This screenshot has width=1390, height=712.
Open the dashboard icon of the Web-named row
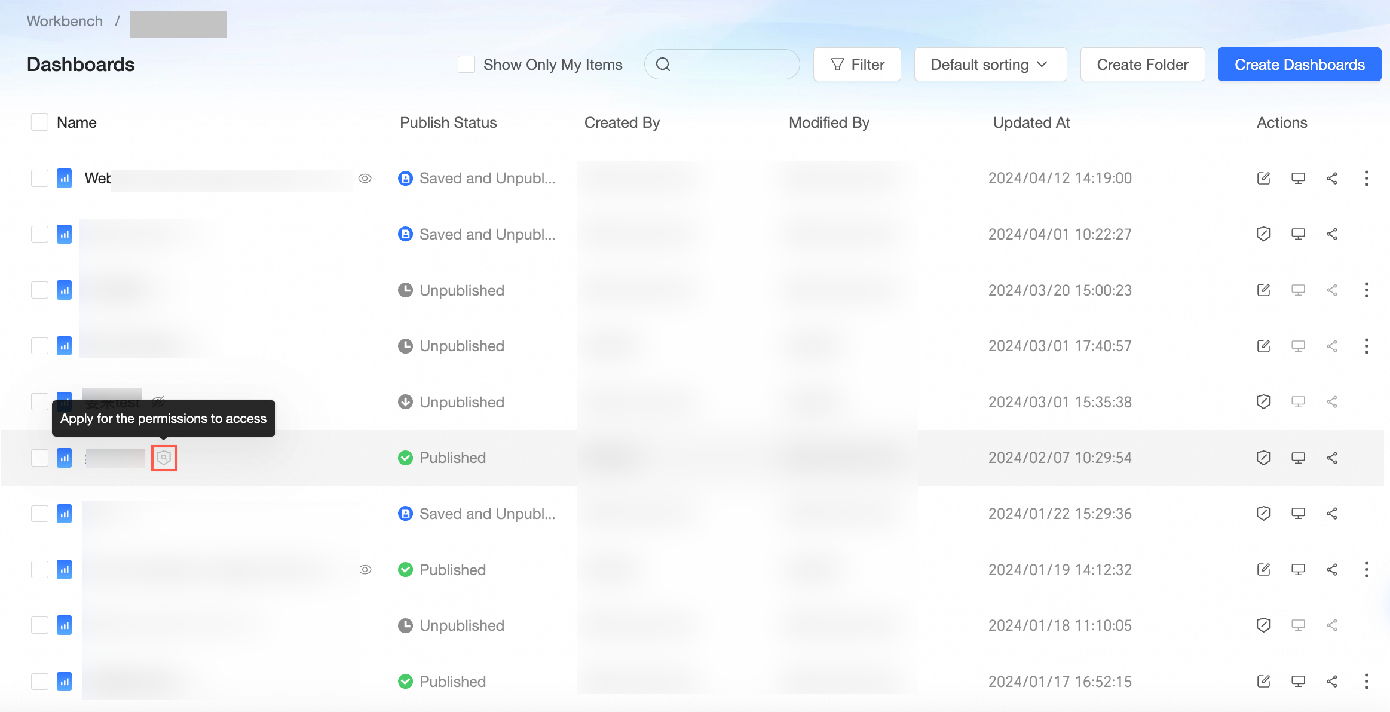pyautogui.click(x=65, y=178)
